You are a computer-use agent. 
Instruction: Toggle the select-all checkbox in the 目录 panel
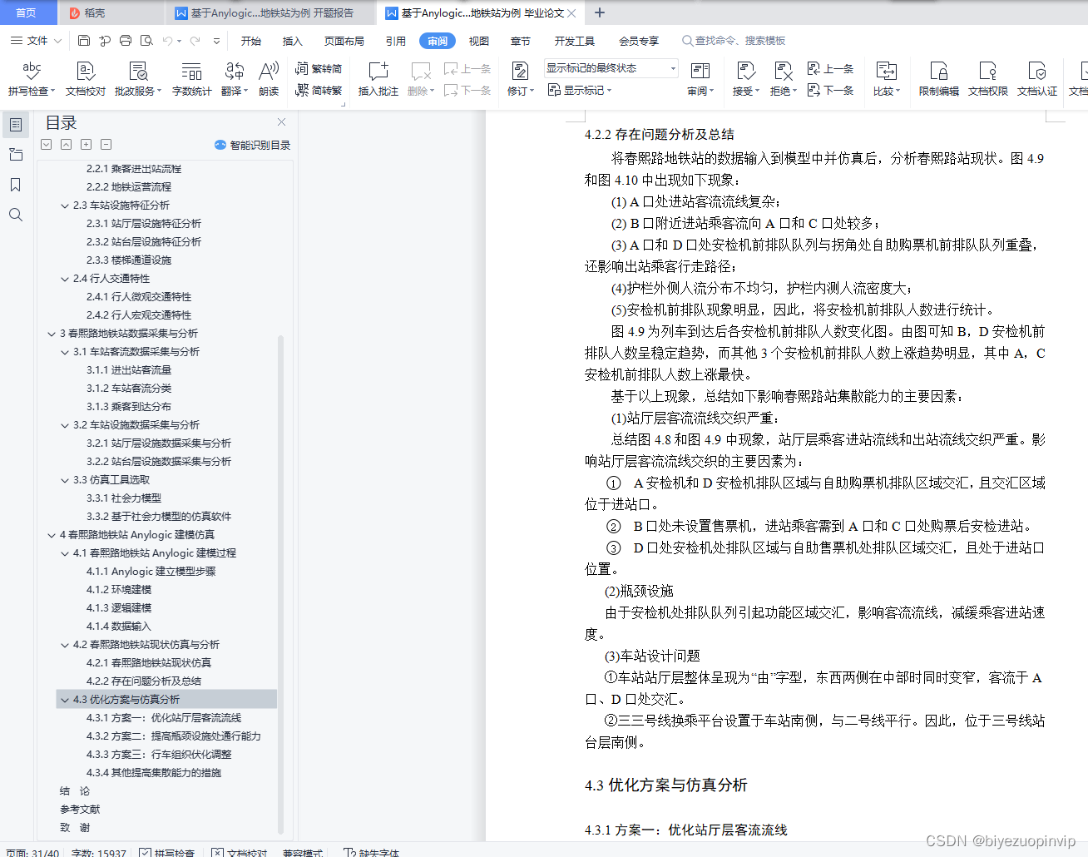click(46, 144)
